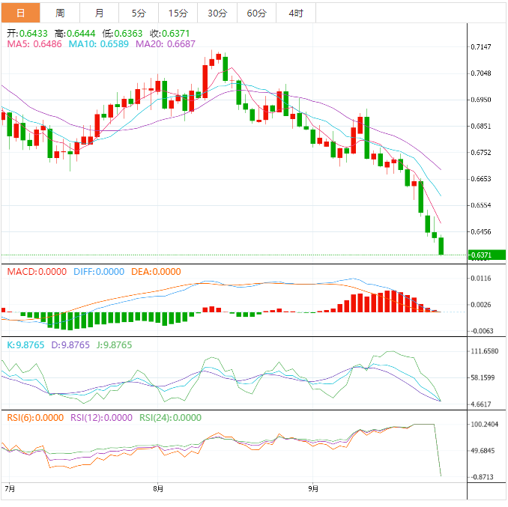Click the 9月 marker on the time axis
This screenshot has height=507, width=508.
314,489
